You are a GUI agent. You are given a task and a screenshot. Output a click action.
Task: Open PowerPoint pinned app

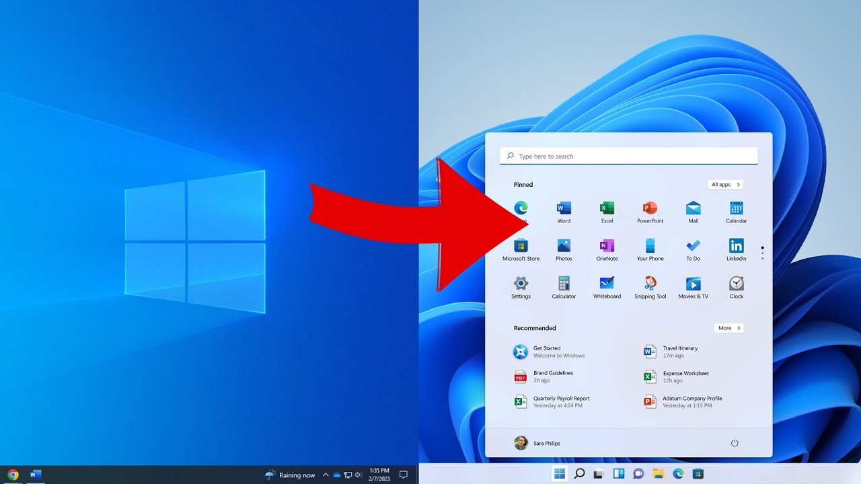[x=650, y=212]
